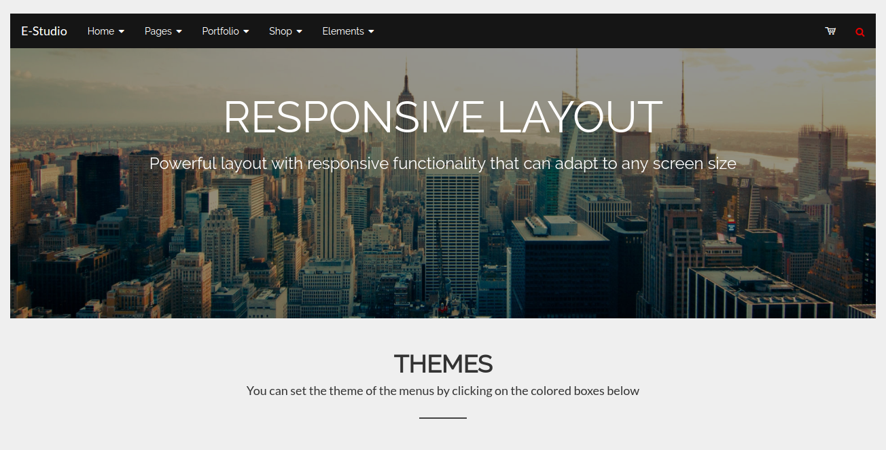This screenshot has height=450, width=886.
Task: Open the Elements menu
Action: [349, 31]
